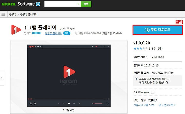
Task: Click the (주)드림위즈인터넷 developer name
Action: (x=145, y=100)
